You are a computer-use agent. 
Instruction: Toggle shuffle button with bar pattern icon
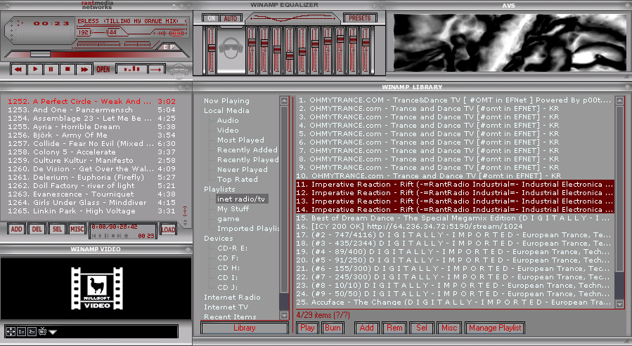[131, 69]
